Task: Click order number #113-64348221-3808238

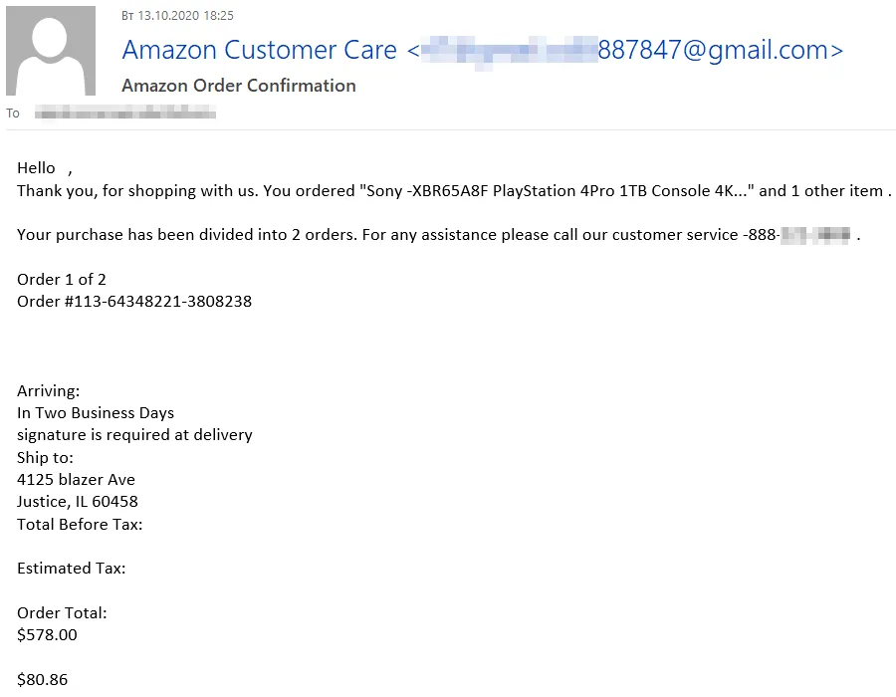Action: click(134, 302)
